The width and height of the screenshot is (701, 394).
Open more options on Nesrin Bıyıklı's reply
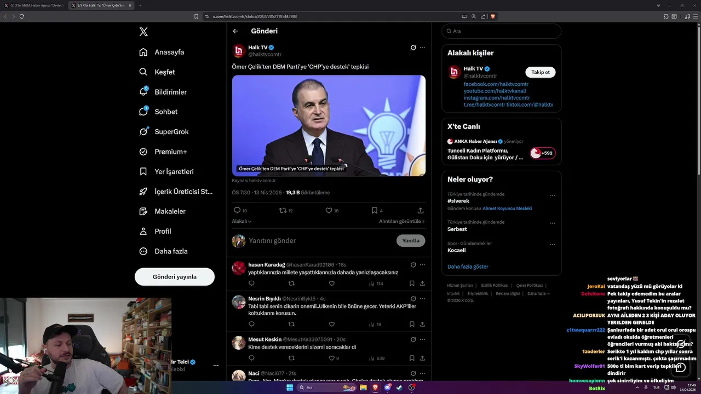pyautogui.click(x=422, y=298)
